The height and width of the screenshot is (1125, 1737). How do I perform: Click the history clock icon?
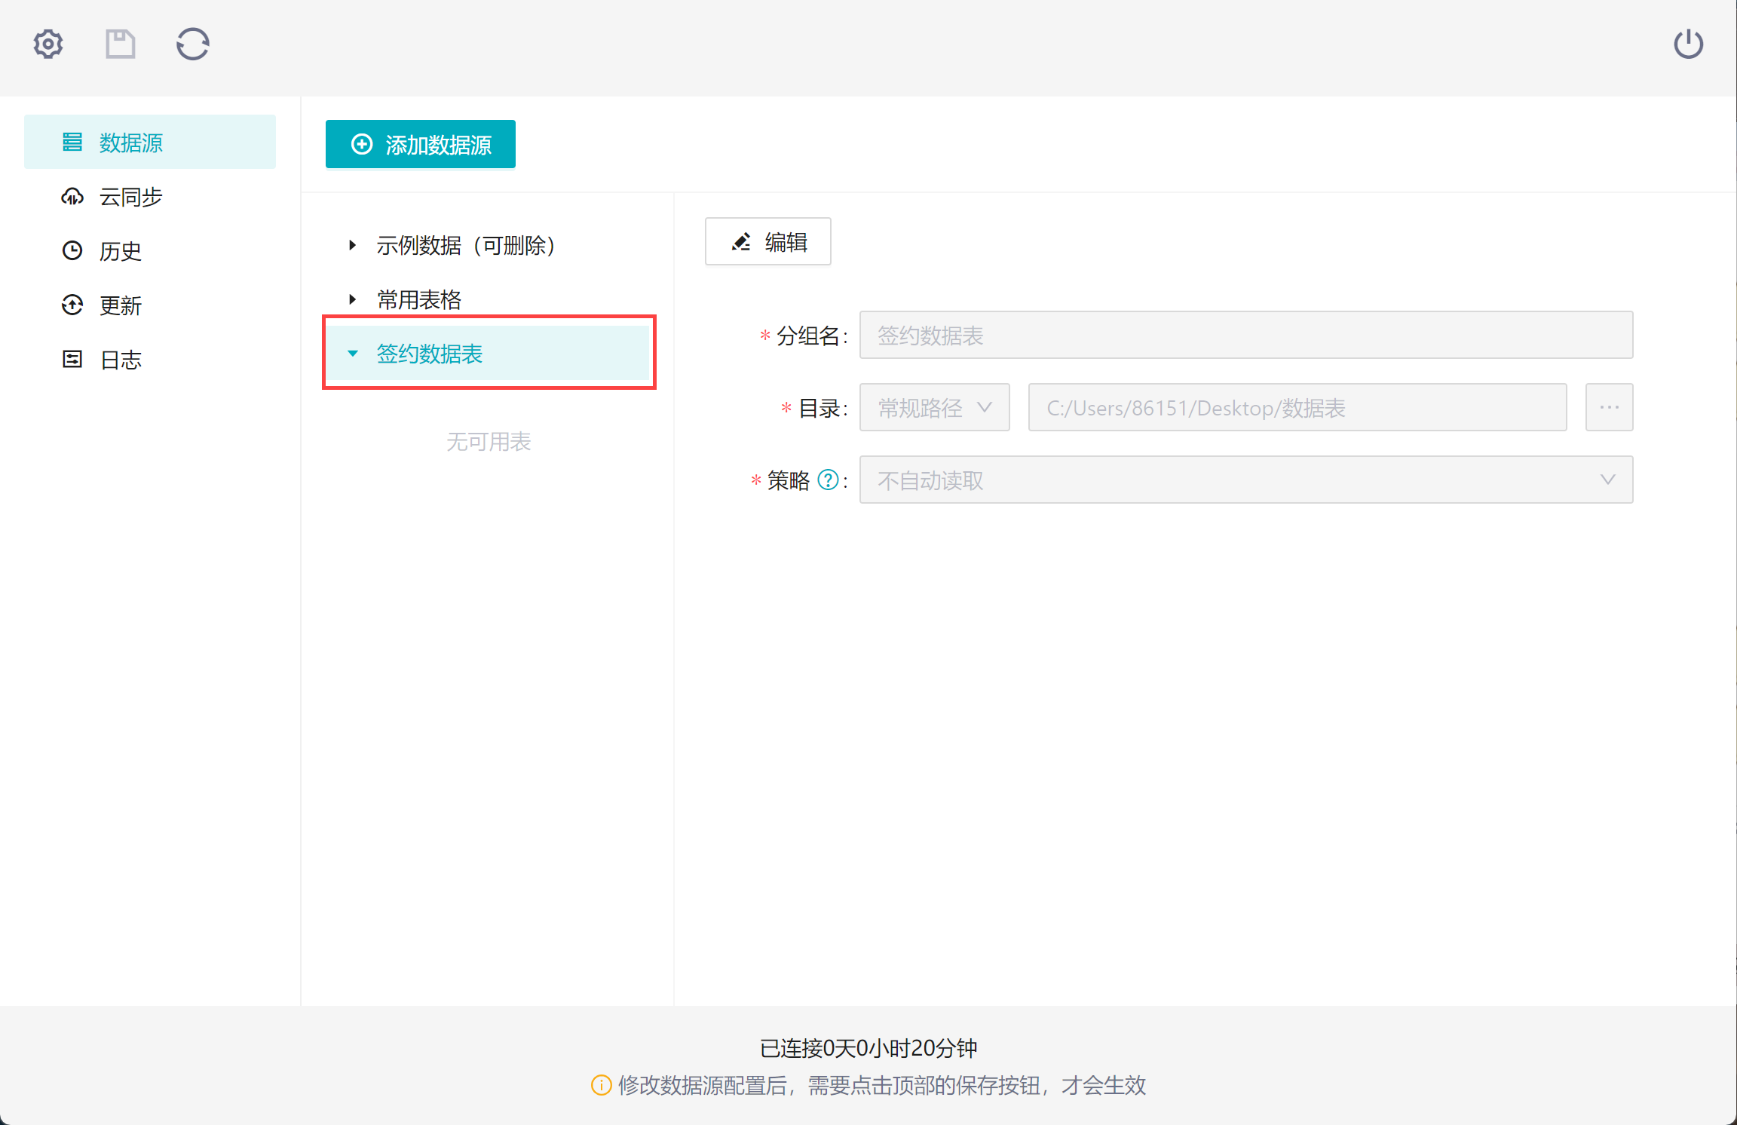click(72, 251)
